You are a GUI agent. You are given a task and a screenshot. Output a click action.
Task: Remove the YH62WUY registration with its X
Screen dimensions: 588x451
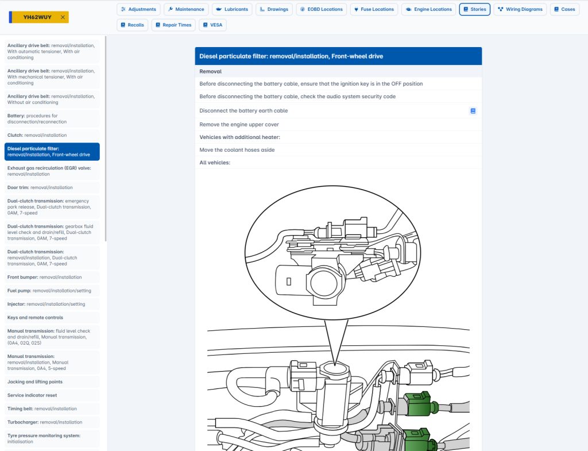[63, 17]
